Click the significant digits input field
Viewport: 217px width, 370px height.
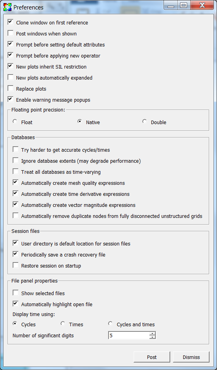tap(129, 335)
